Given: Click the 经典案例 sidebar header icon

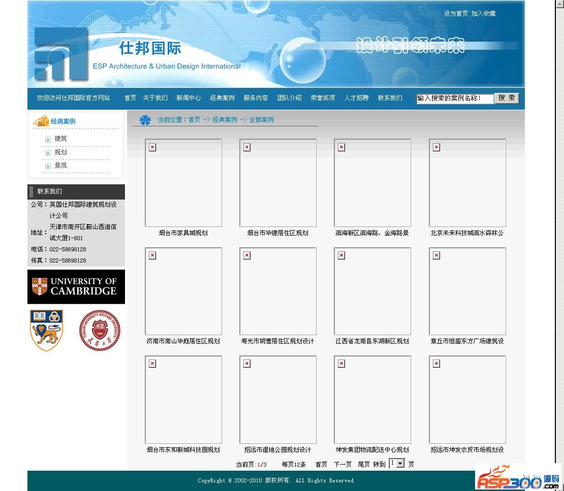Looking at the screenshot, I should [x=41, y=121].
